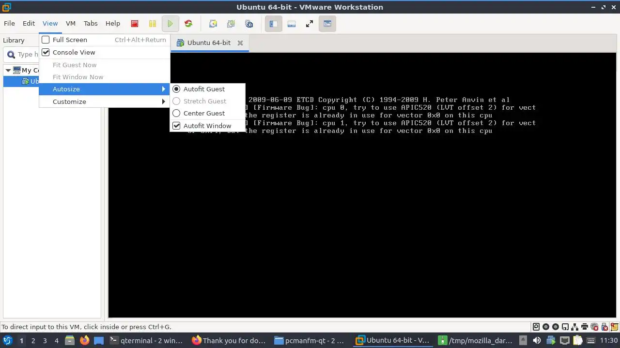The image size is (620, 348).
Task: Open the Tabs menu
Action: coord(91,23)
